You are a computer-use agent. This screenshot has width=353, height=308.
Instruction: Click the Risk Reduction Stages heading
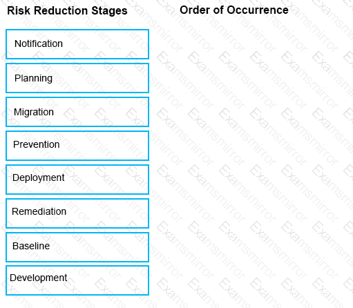[x=67, y=10]
